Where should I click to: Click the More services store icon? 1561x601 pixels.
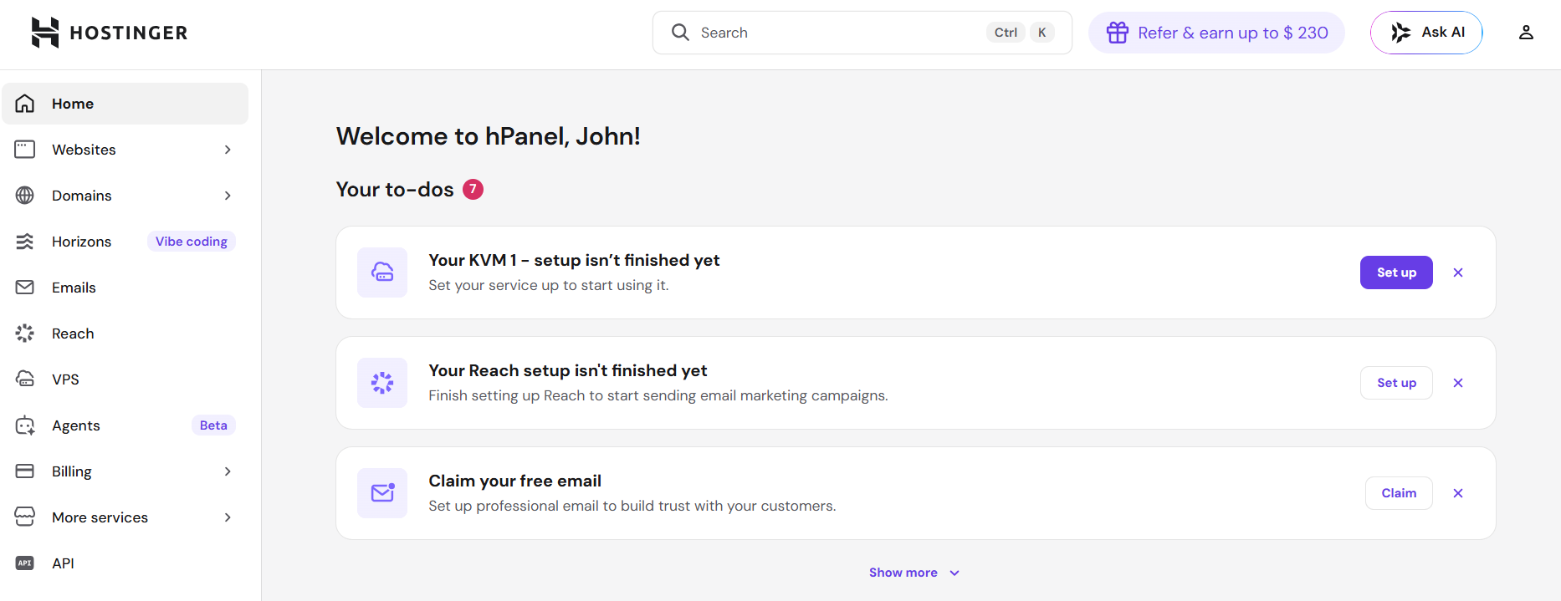(x=25, y=517)
